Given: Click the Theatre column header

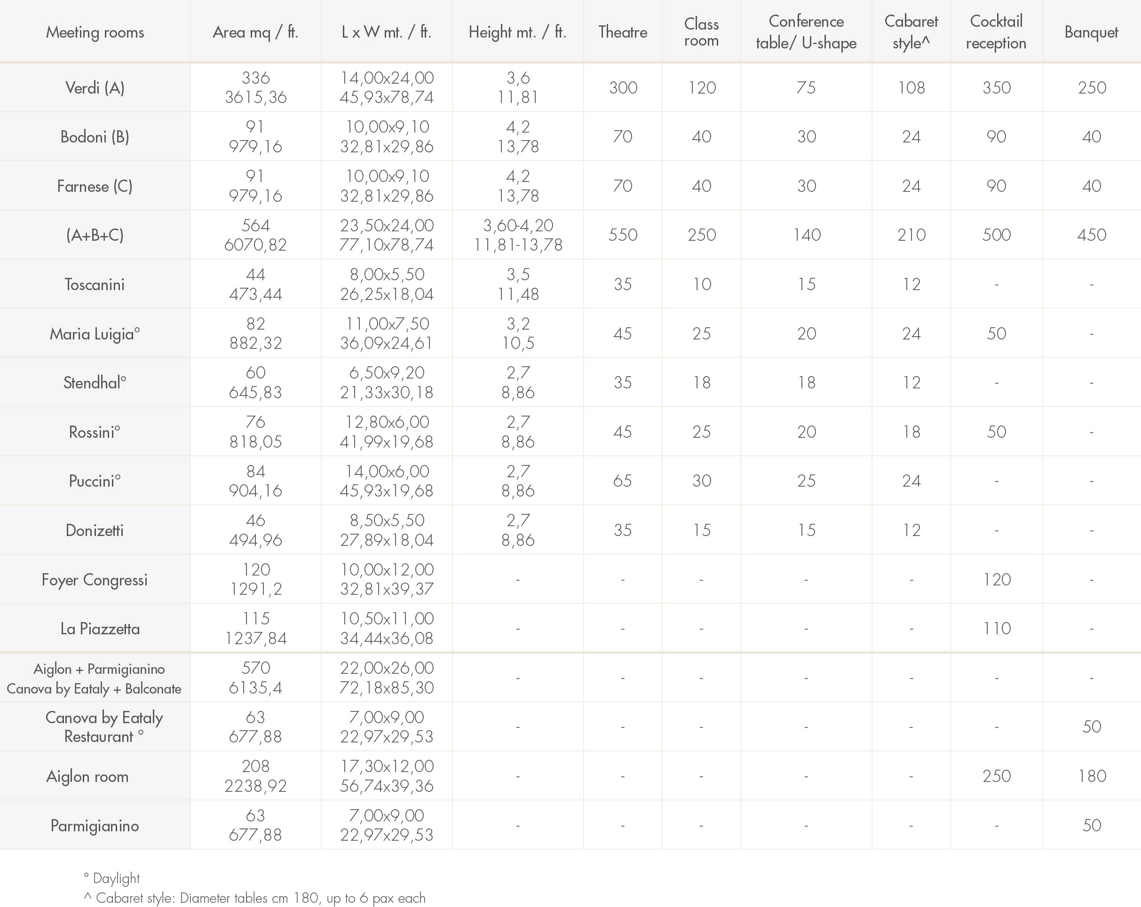Looking at the screenshot, I should [623, 32].
